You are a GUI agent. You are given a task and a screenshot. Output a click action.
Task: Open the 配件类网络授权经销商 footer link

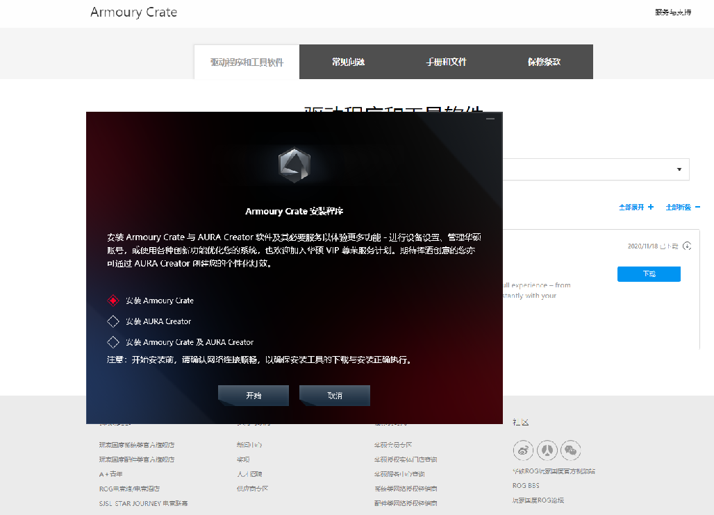406,503
